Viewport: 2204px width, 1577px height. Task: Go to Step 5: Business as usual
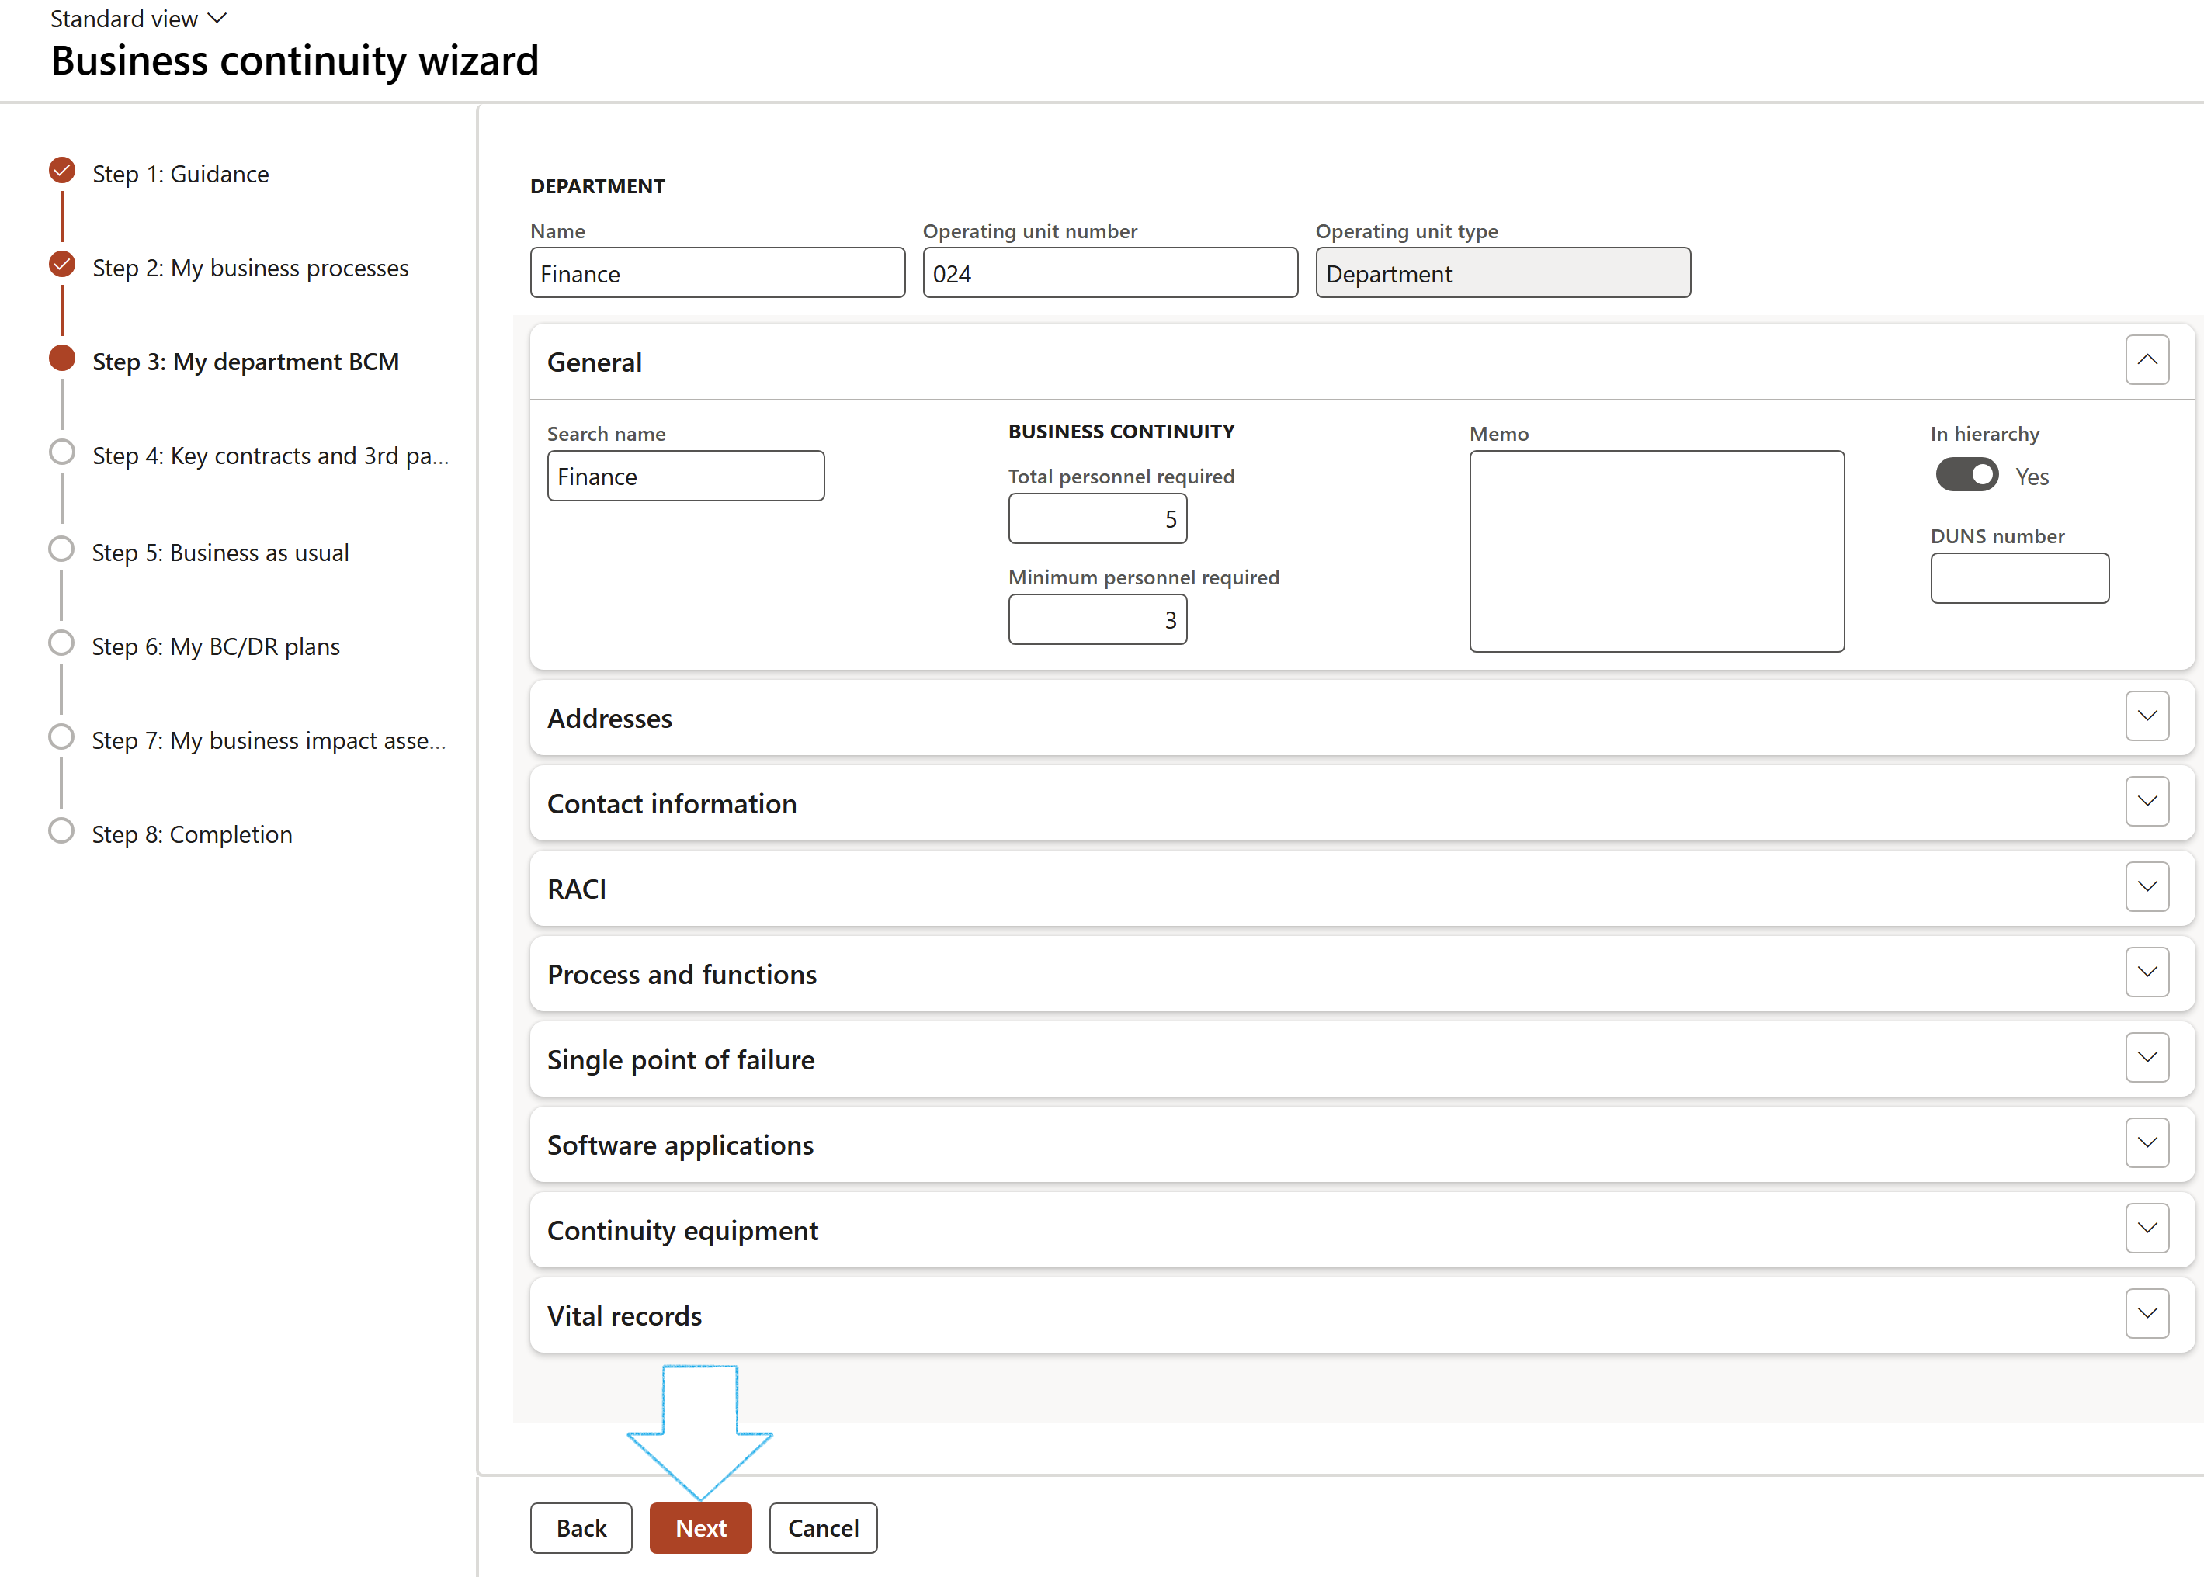click(220, 553)
